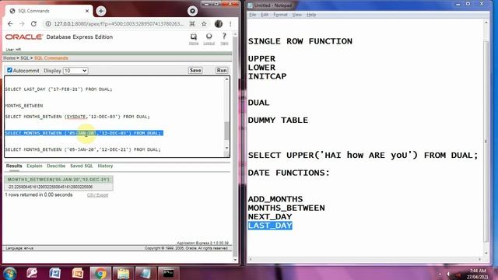The height and width of the screenshot is (280, 498).
Task: Go forward in Chrome browser
Action: click(x=22, y=24)
